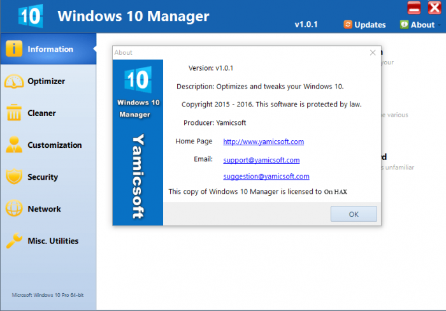The width and height of the screenshot is (446, 311).
Task: Confirm the About dialog with OK
Action: 354,213
